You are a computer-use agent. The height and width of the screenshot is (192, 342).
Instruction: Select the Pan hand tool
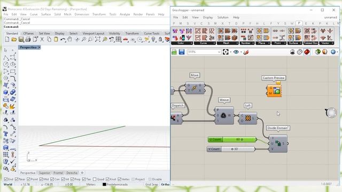[x=70, y=39]
